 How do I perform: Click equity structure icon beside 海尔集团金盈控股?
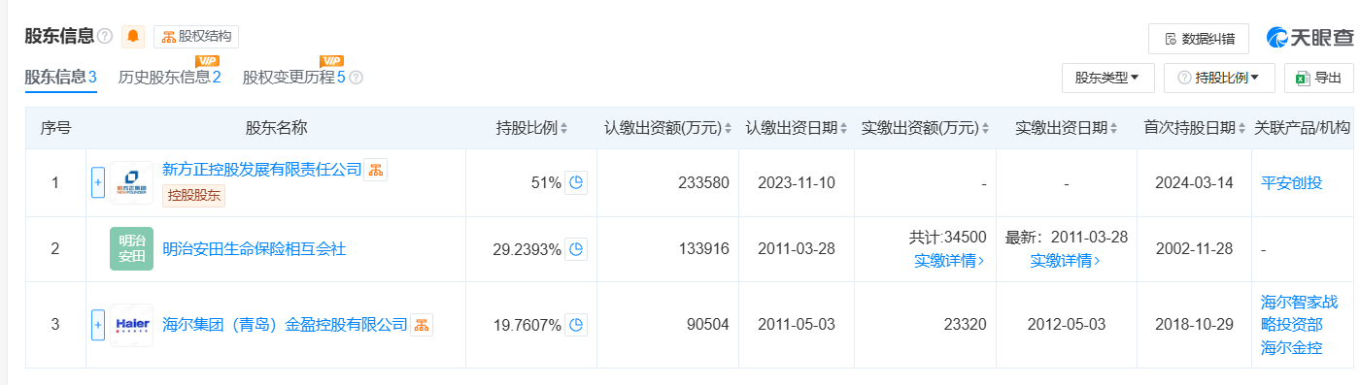[x=422, y=325]
